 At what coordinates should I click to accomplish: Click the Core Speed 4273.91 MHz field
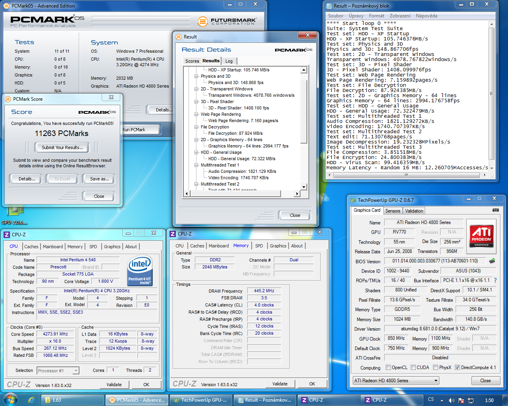click(56, 334)
